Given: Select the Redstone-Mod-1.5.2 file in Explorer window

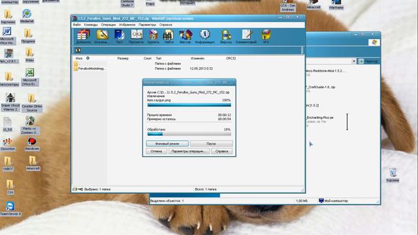Looking at the screenshot, I should tap(325, 71).
